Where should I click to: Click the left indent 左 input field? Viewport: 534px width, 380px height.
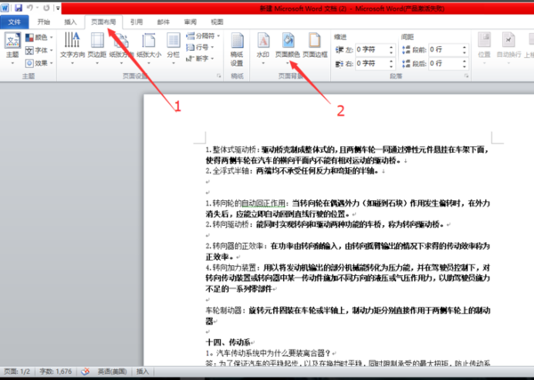(x=376, y=50)
